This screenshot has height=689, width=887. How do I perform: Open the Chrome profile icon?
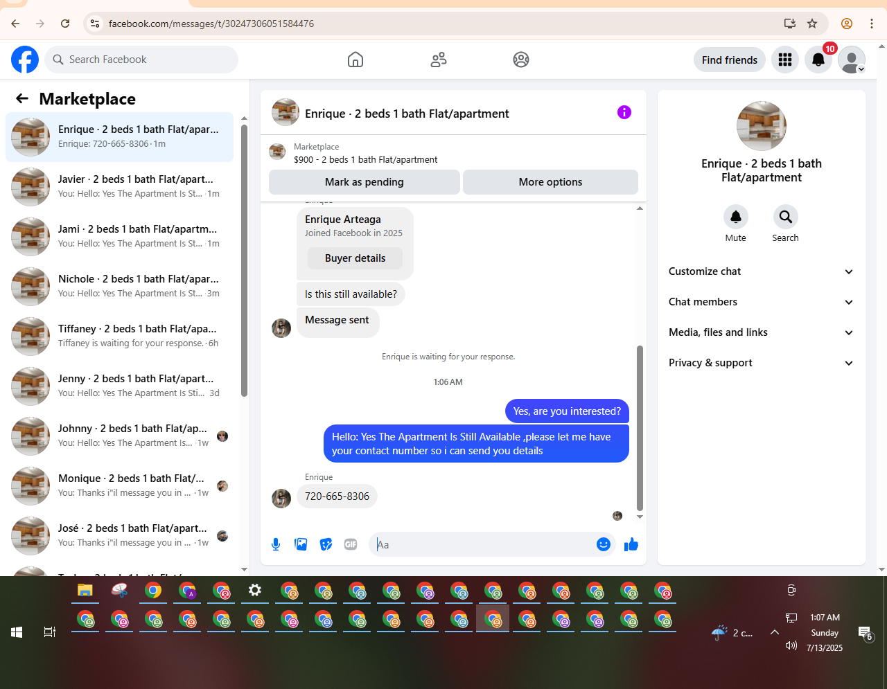tap(847, 24)
